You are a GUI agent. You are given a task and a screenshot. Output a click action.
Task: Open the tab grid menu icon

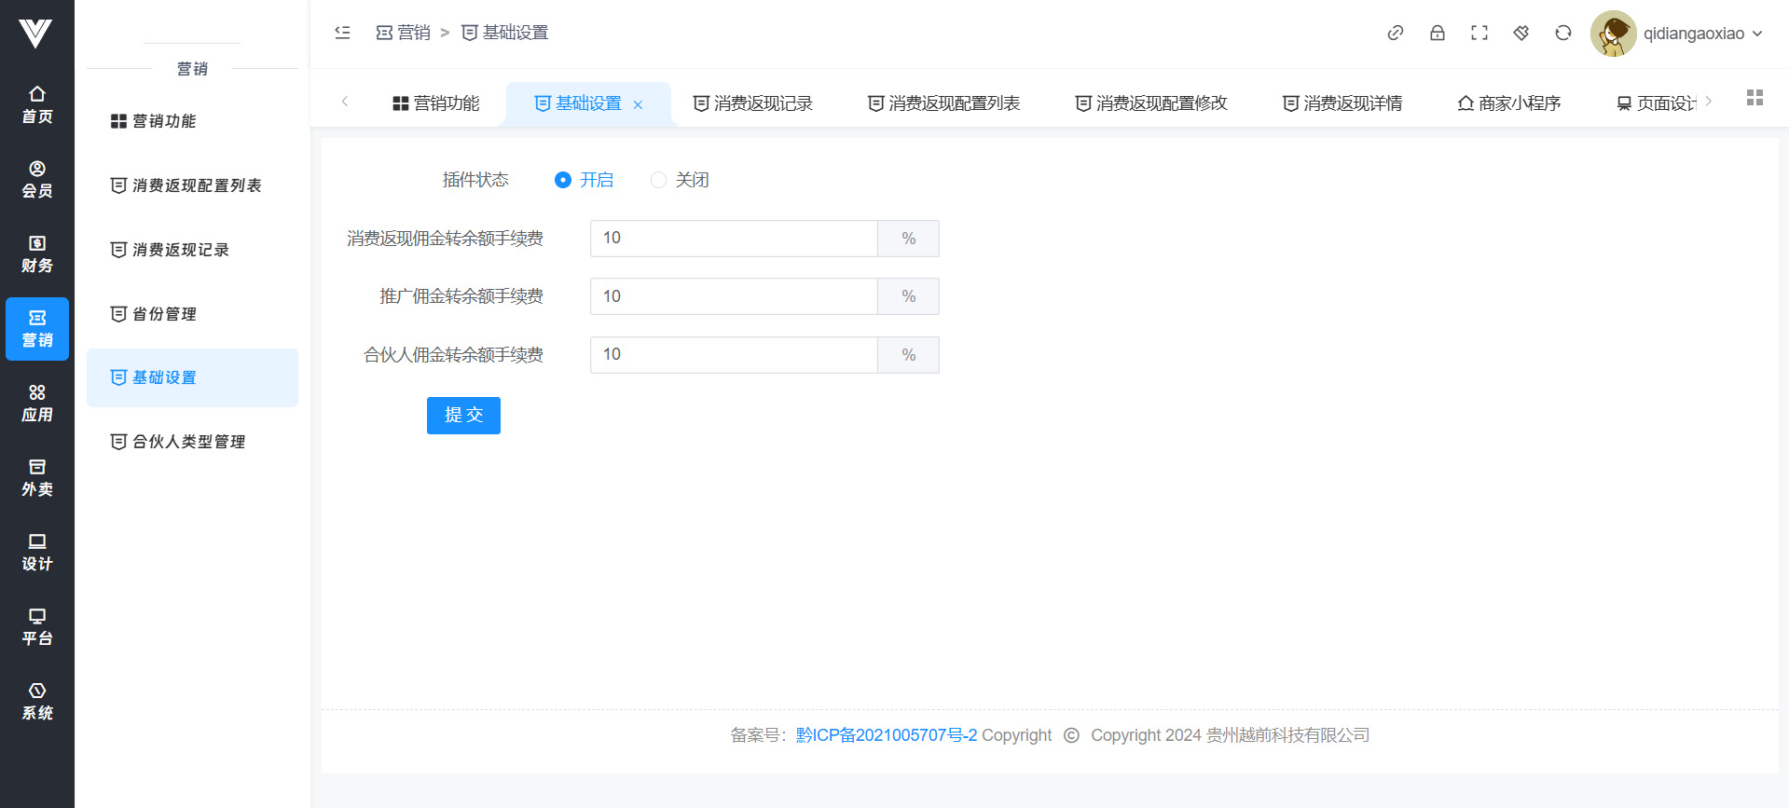click(1754, 98)
